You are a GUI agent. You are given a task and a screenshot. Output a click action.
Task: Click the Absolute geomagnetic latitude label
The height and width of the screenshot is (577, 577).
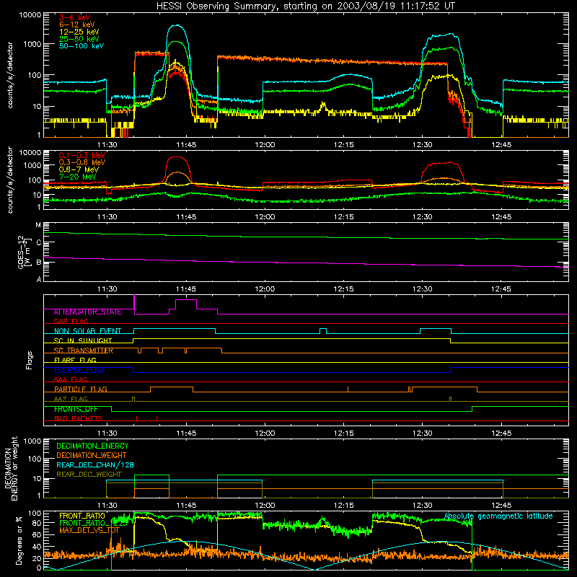(498, 516)
